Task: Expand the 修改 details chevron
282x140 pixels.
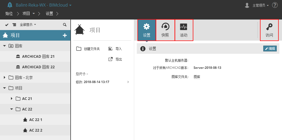Action: tap(128, 82)
